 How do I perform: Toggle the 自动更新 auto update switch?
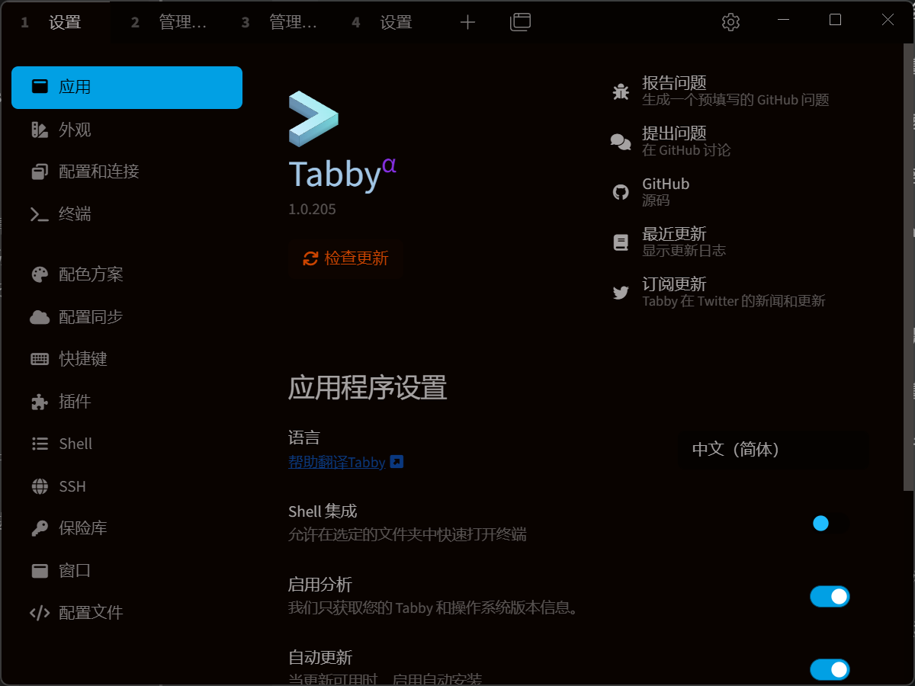pyautogui.click(x=830, y=670)
